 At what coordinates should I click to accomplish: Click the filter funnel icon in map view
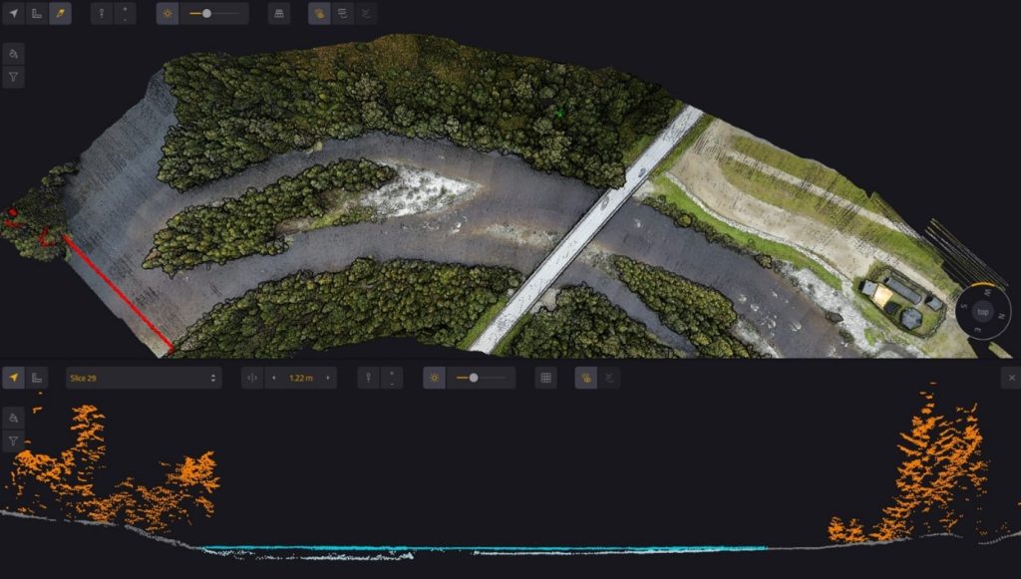pyautogui.click(x=14, y=77)
